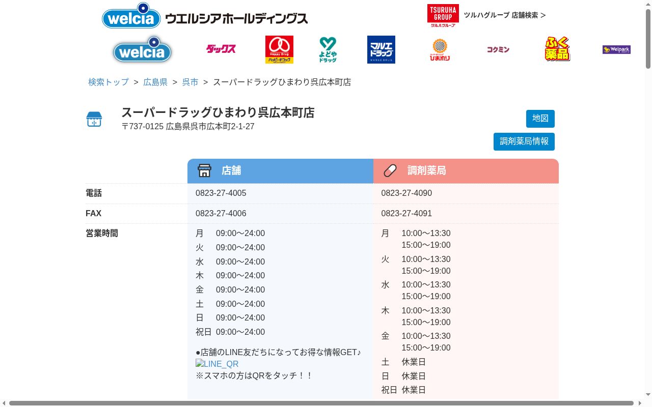Viewport: 652px width, 407px height.
Task: Click the よどやドラッグ brand logo
Action: [x=328, y=49]
